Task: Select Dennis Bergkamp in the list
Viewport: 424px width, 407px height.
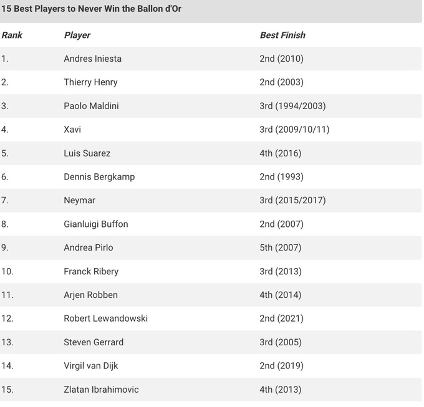Action: (99, 176)
